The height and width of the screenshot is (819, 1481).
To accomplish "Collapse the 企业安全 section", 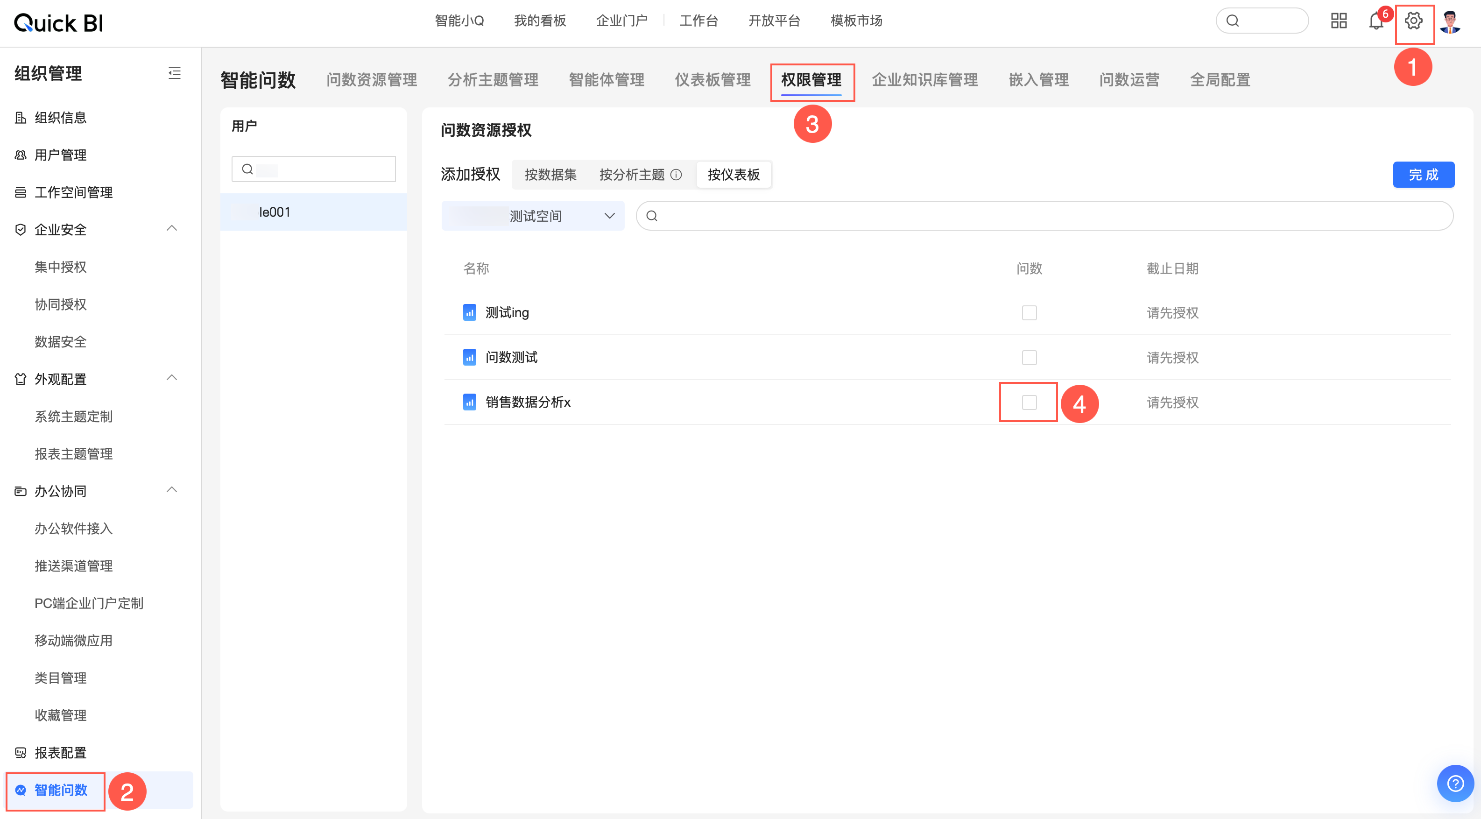I will pos(171,229).
